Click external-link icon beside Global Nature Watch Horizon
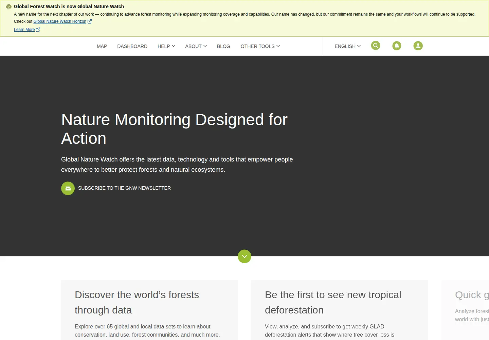 90,21
